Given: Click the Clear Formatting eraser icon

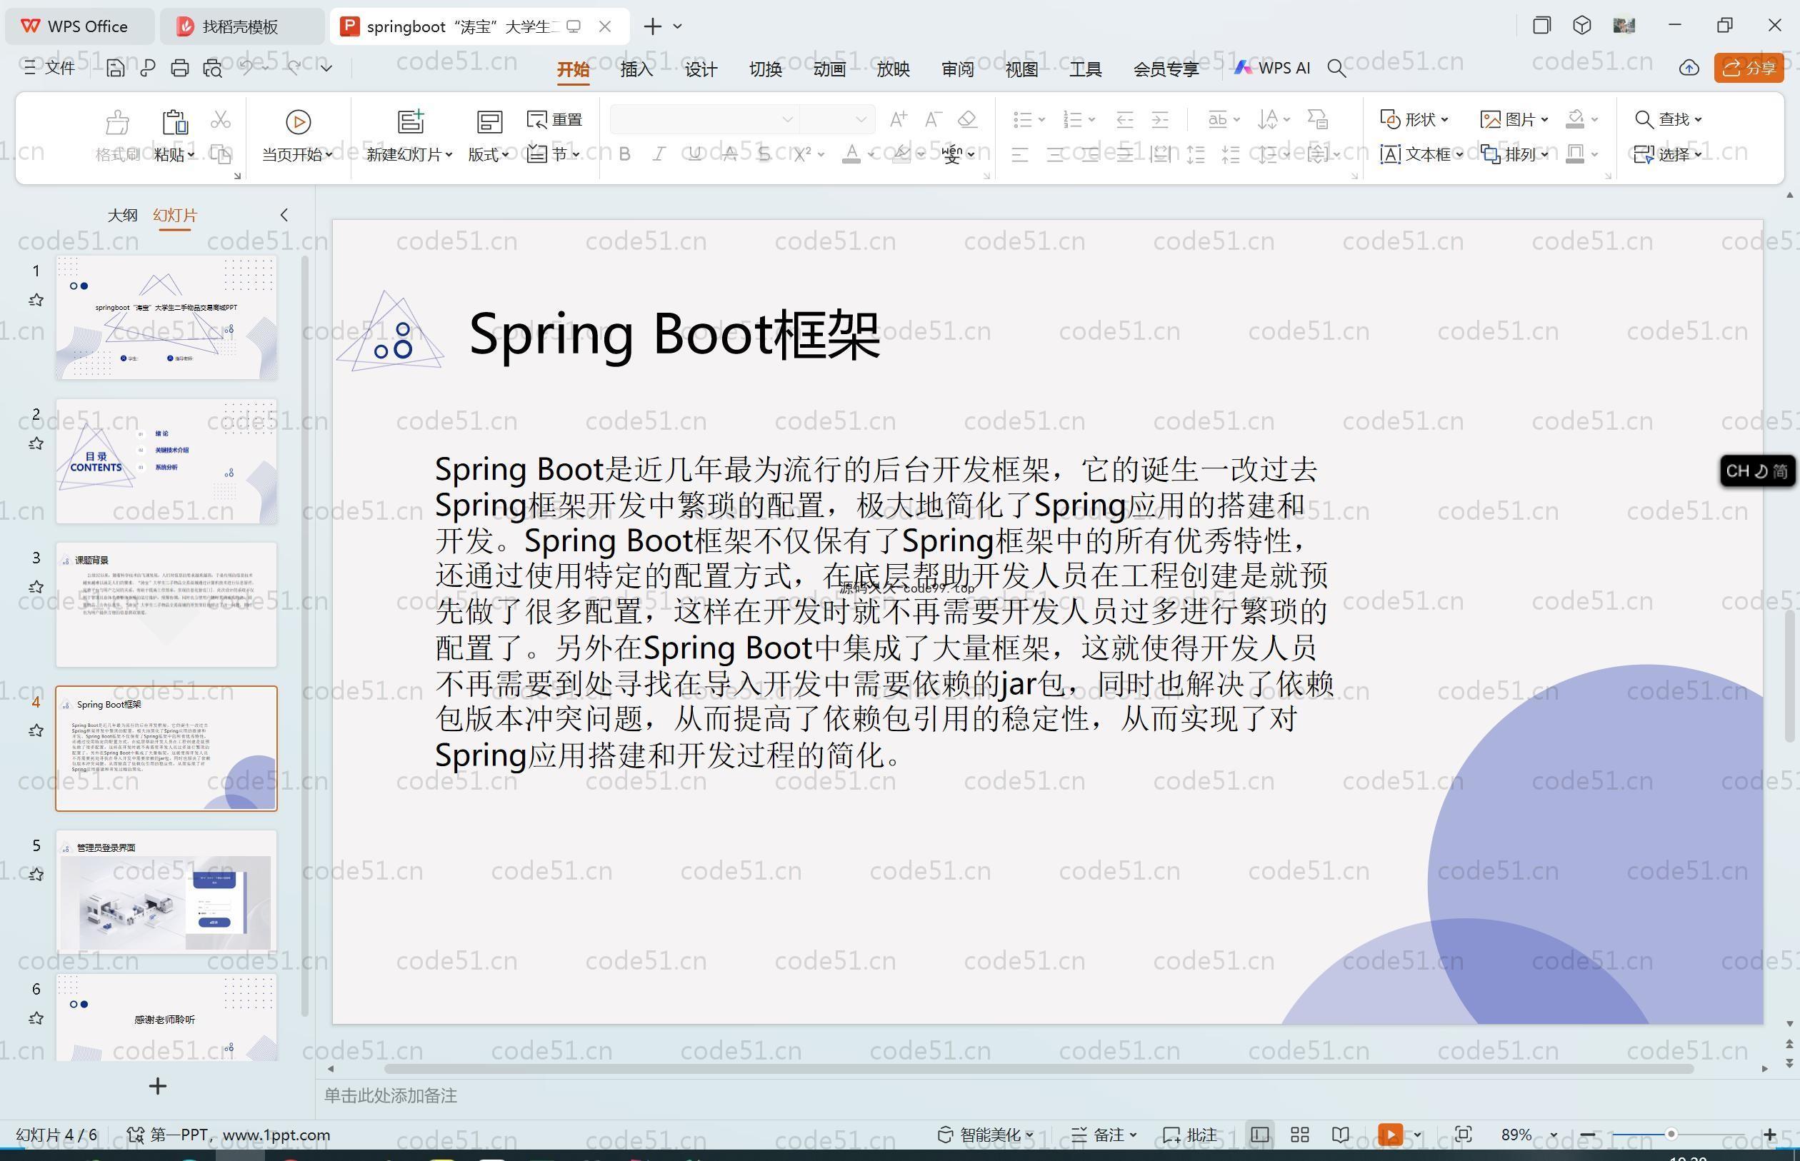Looking at the screenshot, I should coord(967,119).
